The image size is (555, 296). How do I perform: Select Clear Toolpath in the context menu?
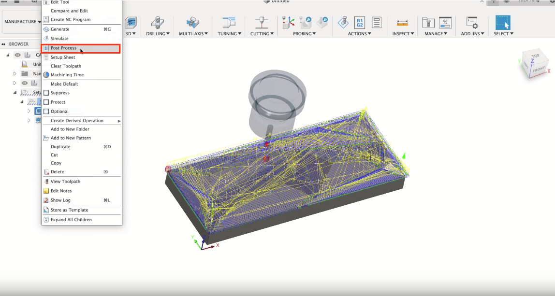(81, 66)
